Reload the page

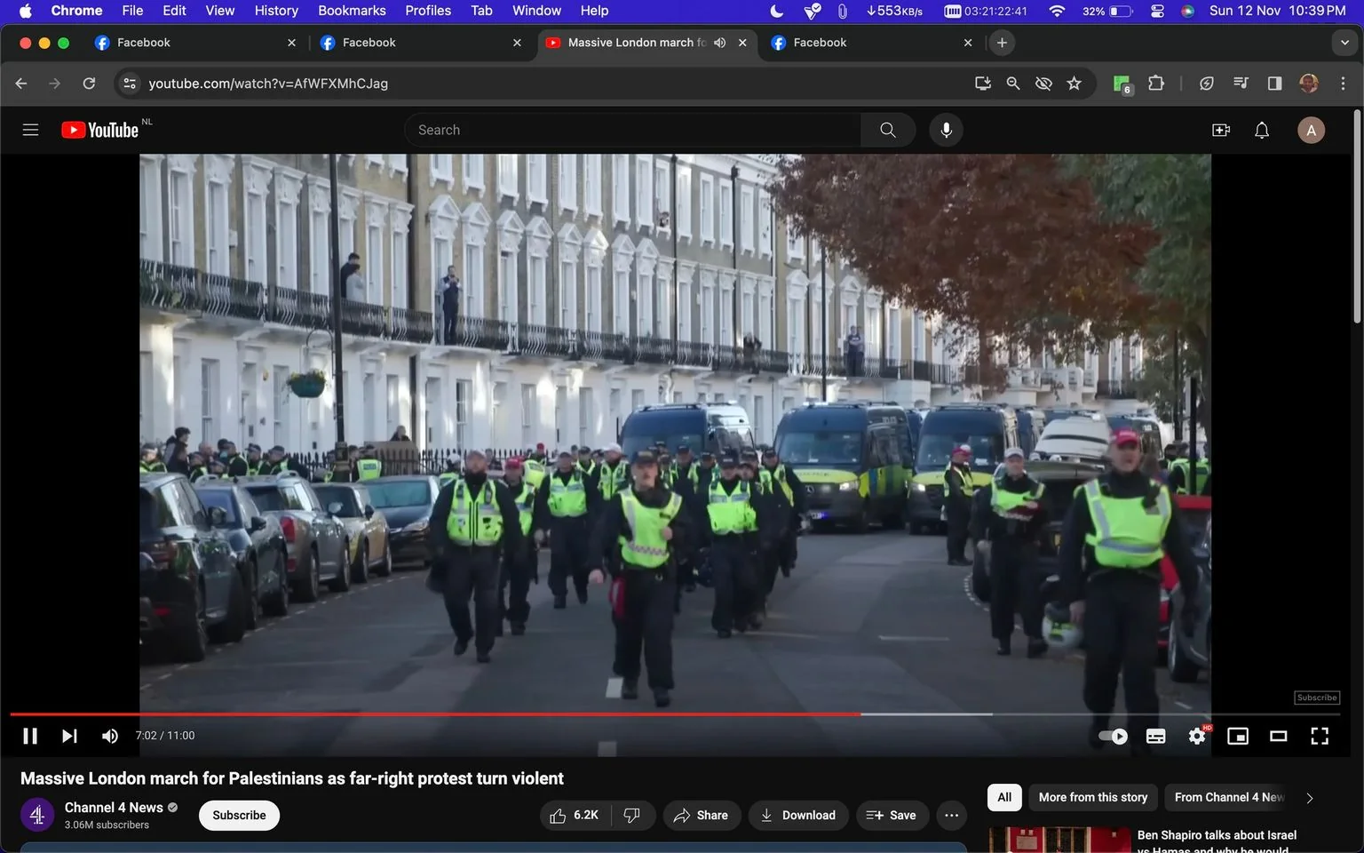(89, 83)
